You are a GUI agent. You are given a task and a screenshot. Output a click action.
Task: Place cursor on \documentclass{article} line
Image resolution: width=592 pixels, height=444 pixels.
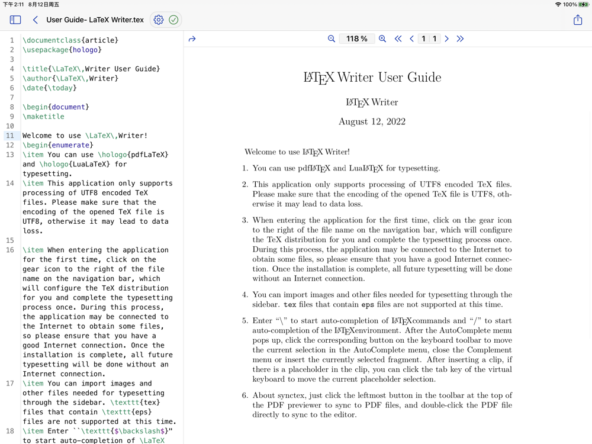[x=70, y=40]
